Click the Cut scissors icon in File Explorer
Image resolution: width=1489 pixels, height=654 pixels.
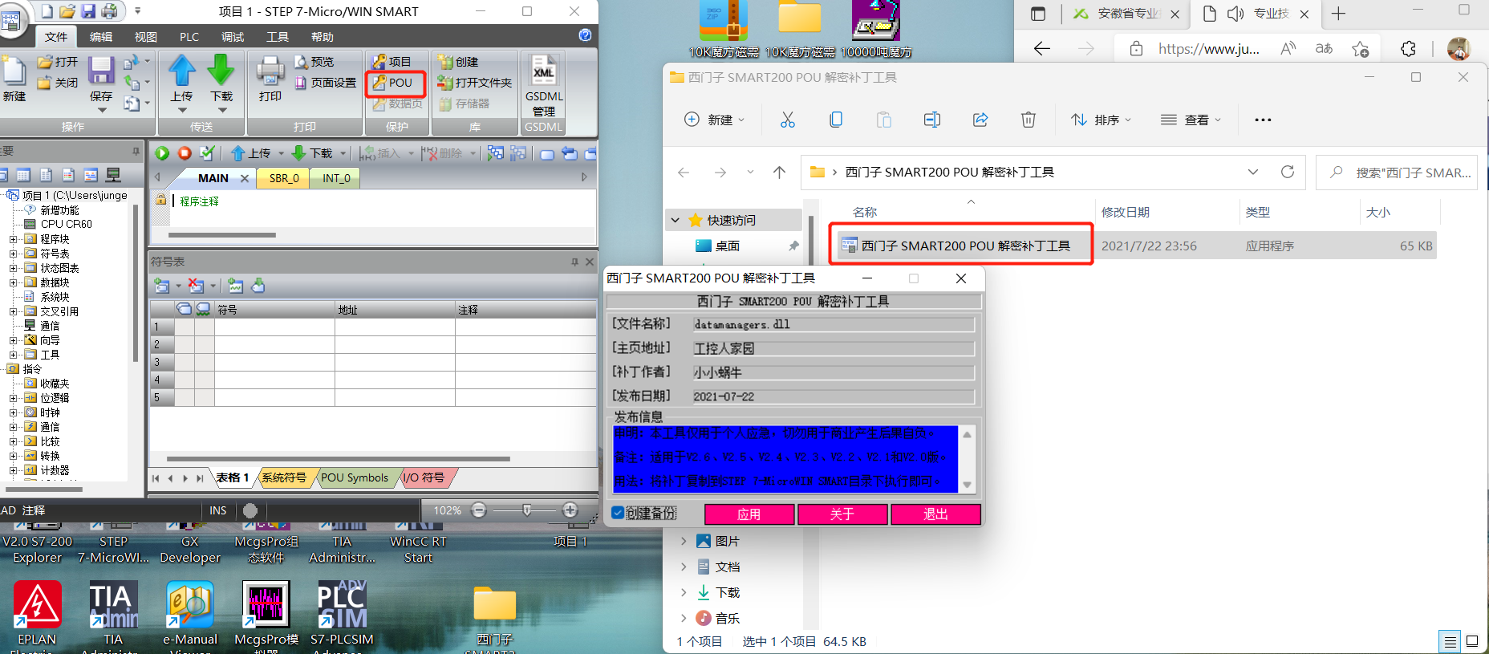[788, 120]
